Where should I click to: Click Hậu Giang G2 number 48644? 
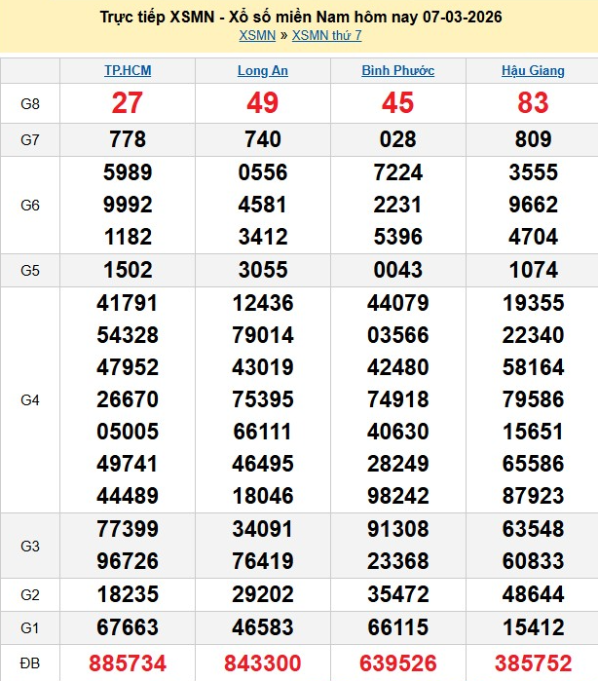[x=533, y=591]
